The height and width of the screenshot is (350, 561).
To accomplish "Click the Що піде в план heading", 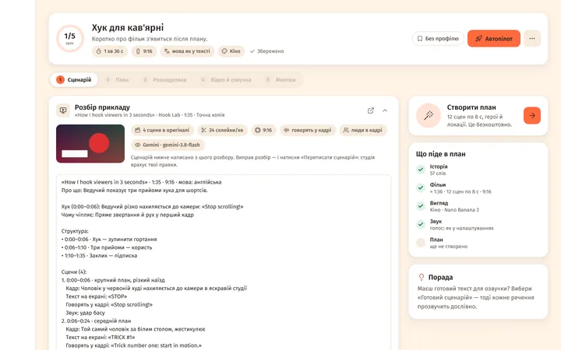I will [x=440, y=154].
